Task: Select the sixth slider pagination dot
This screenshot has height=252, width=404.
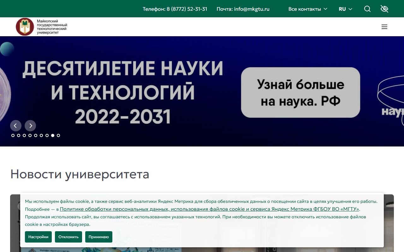Action: [x=41, y=135]
